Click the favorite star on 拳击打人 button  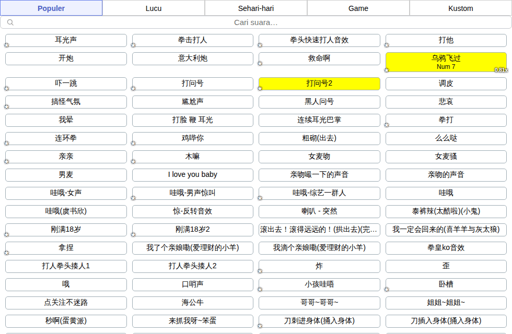pos(133,45)
